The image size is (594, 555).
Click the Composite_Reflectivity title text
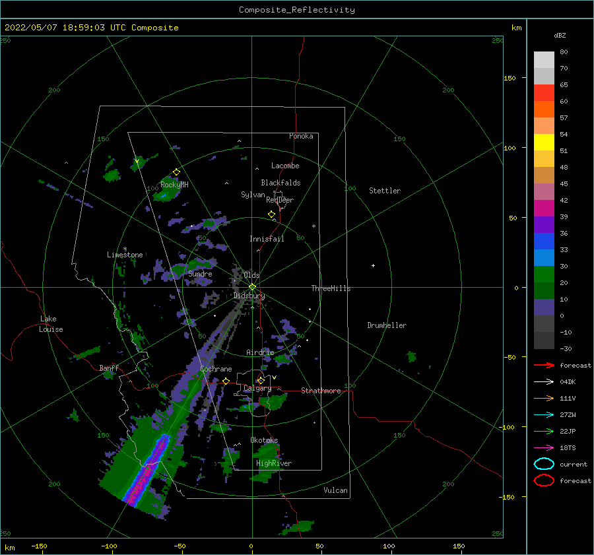tap(297, 10)
